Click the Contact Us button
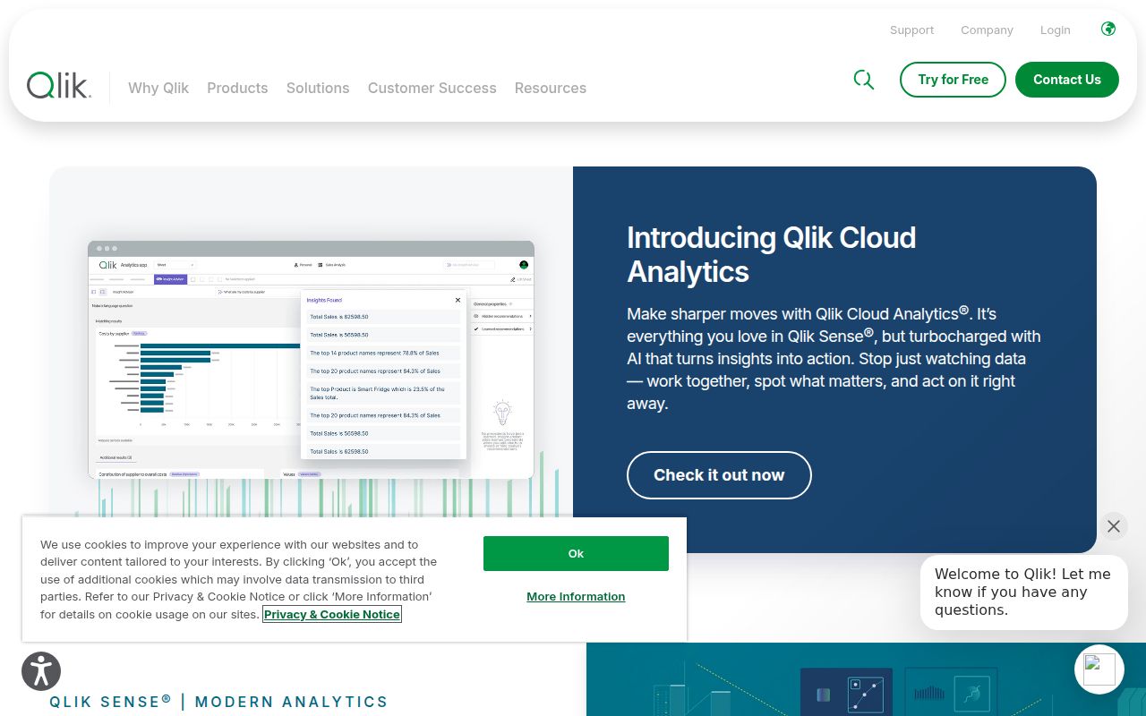 [1067, 80]
